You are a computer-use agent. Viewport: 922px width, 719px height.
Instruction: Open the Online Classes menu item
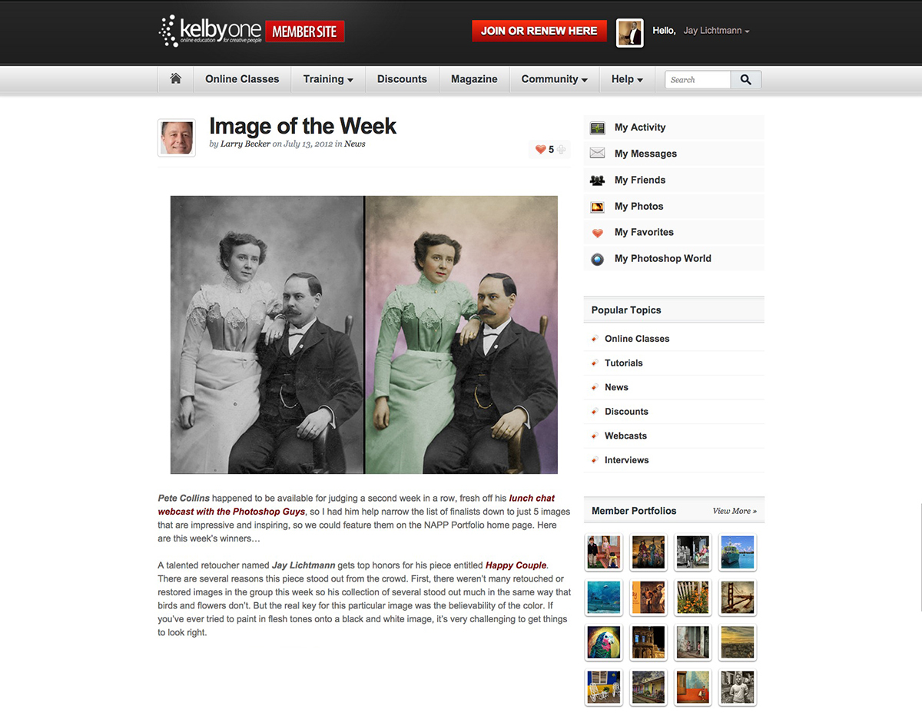tap(242, 79)
